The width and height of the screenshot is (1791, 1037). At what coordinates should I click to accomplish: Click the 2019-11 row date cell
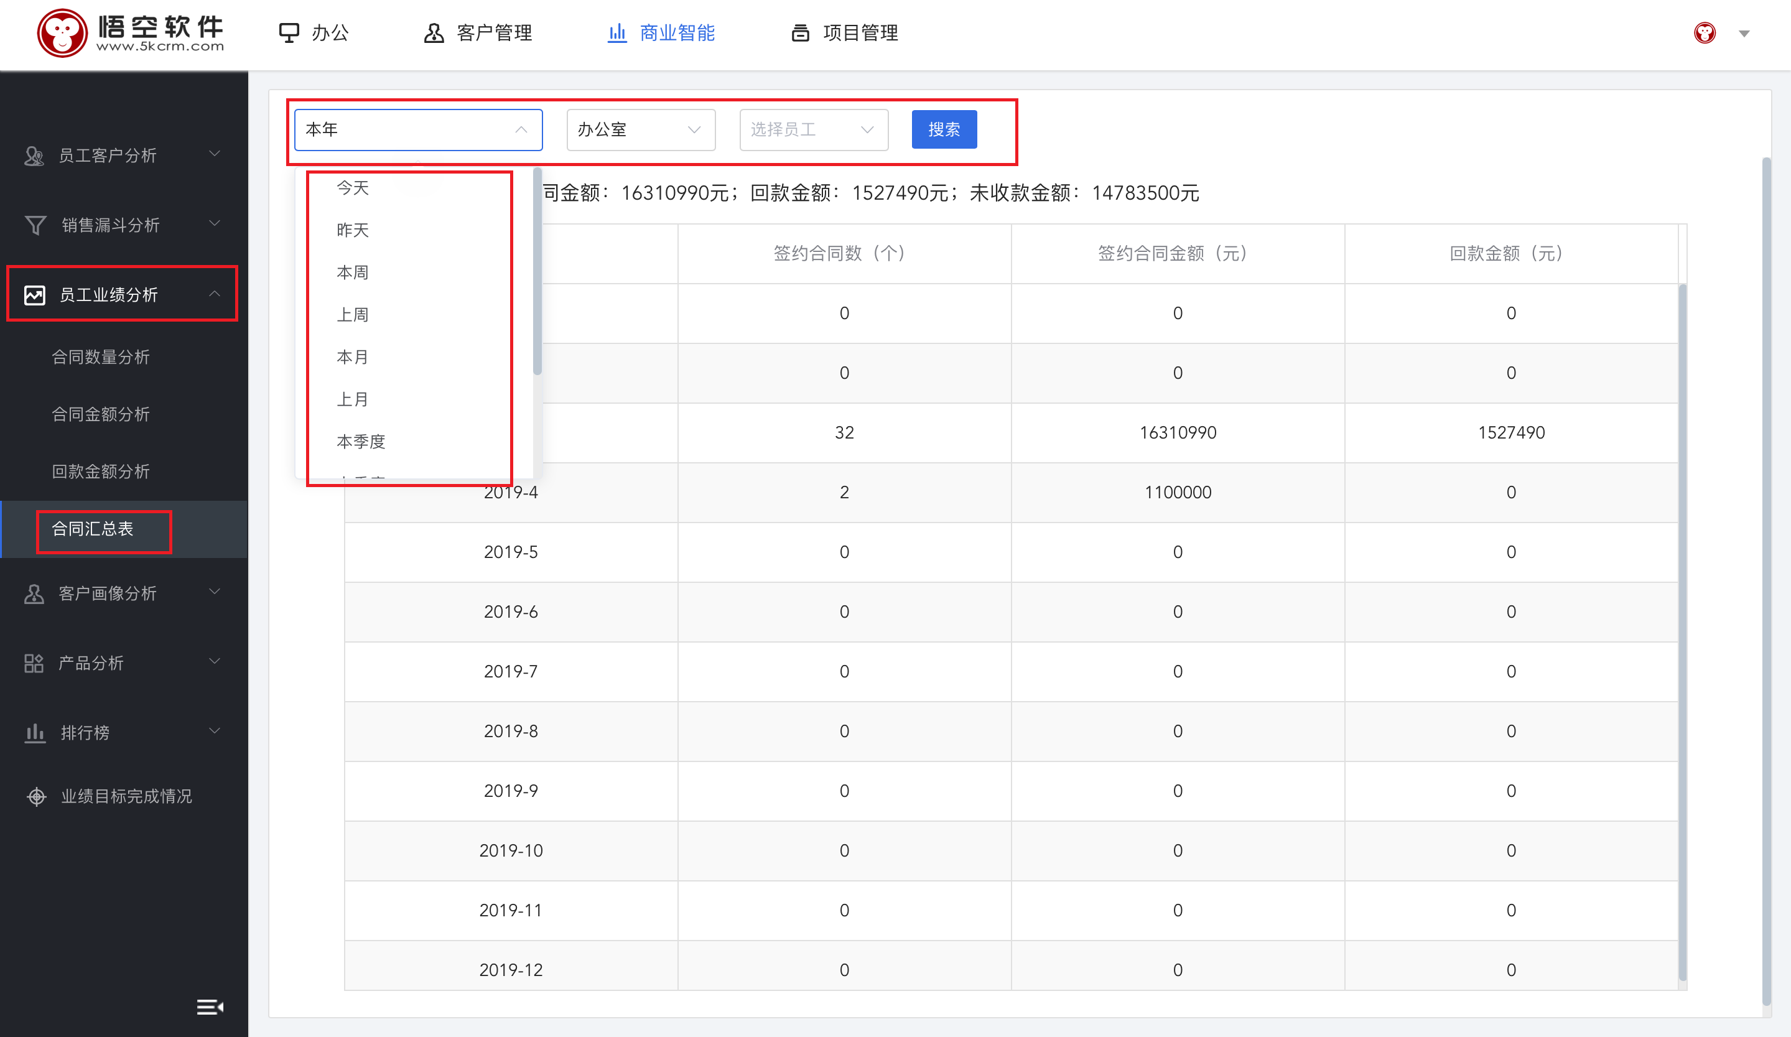tap(511, 909)
